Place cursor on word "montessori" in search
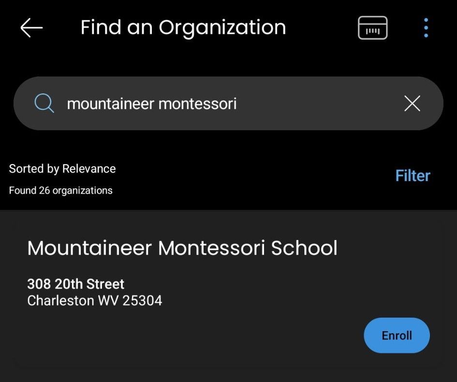The width and height of the screenshot is (457, 382). coord(198,104)
